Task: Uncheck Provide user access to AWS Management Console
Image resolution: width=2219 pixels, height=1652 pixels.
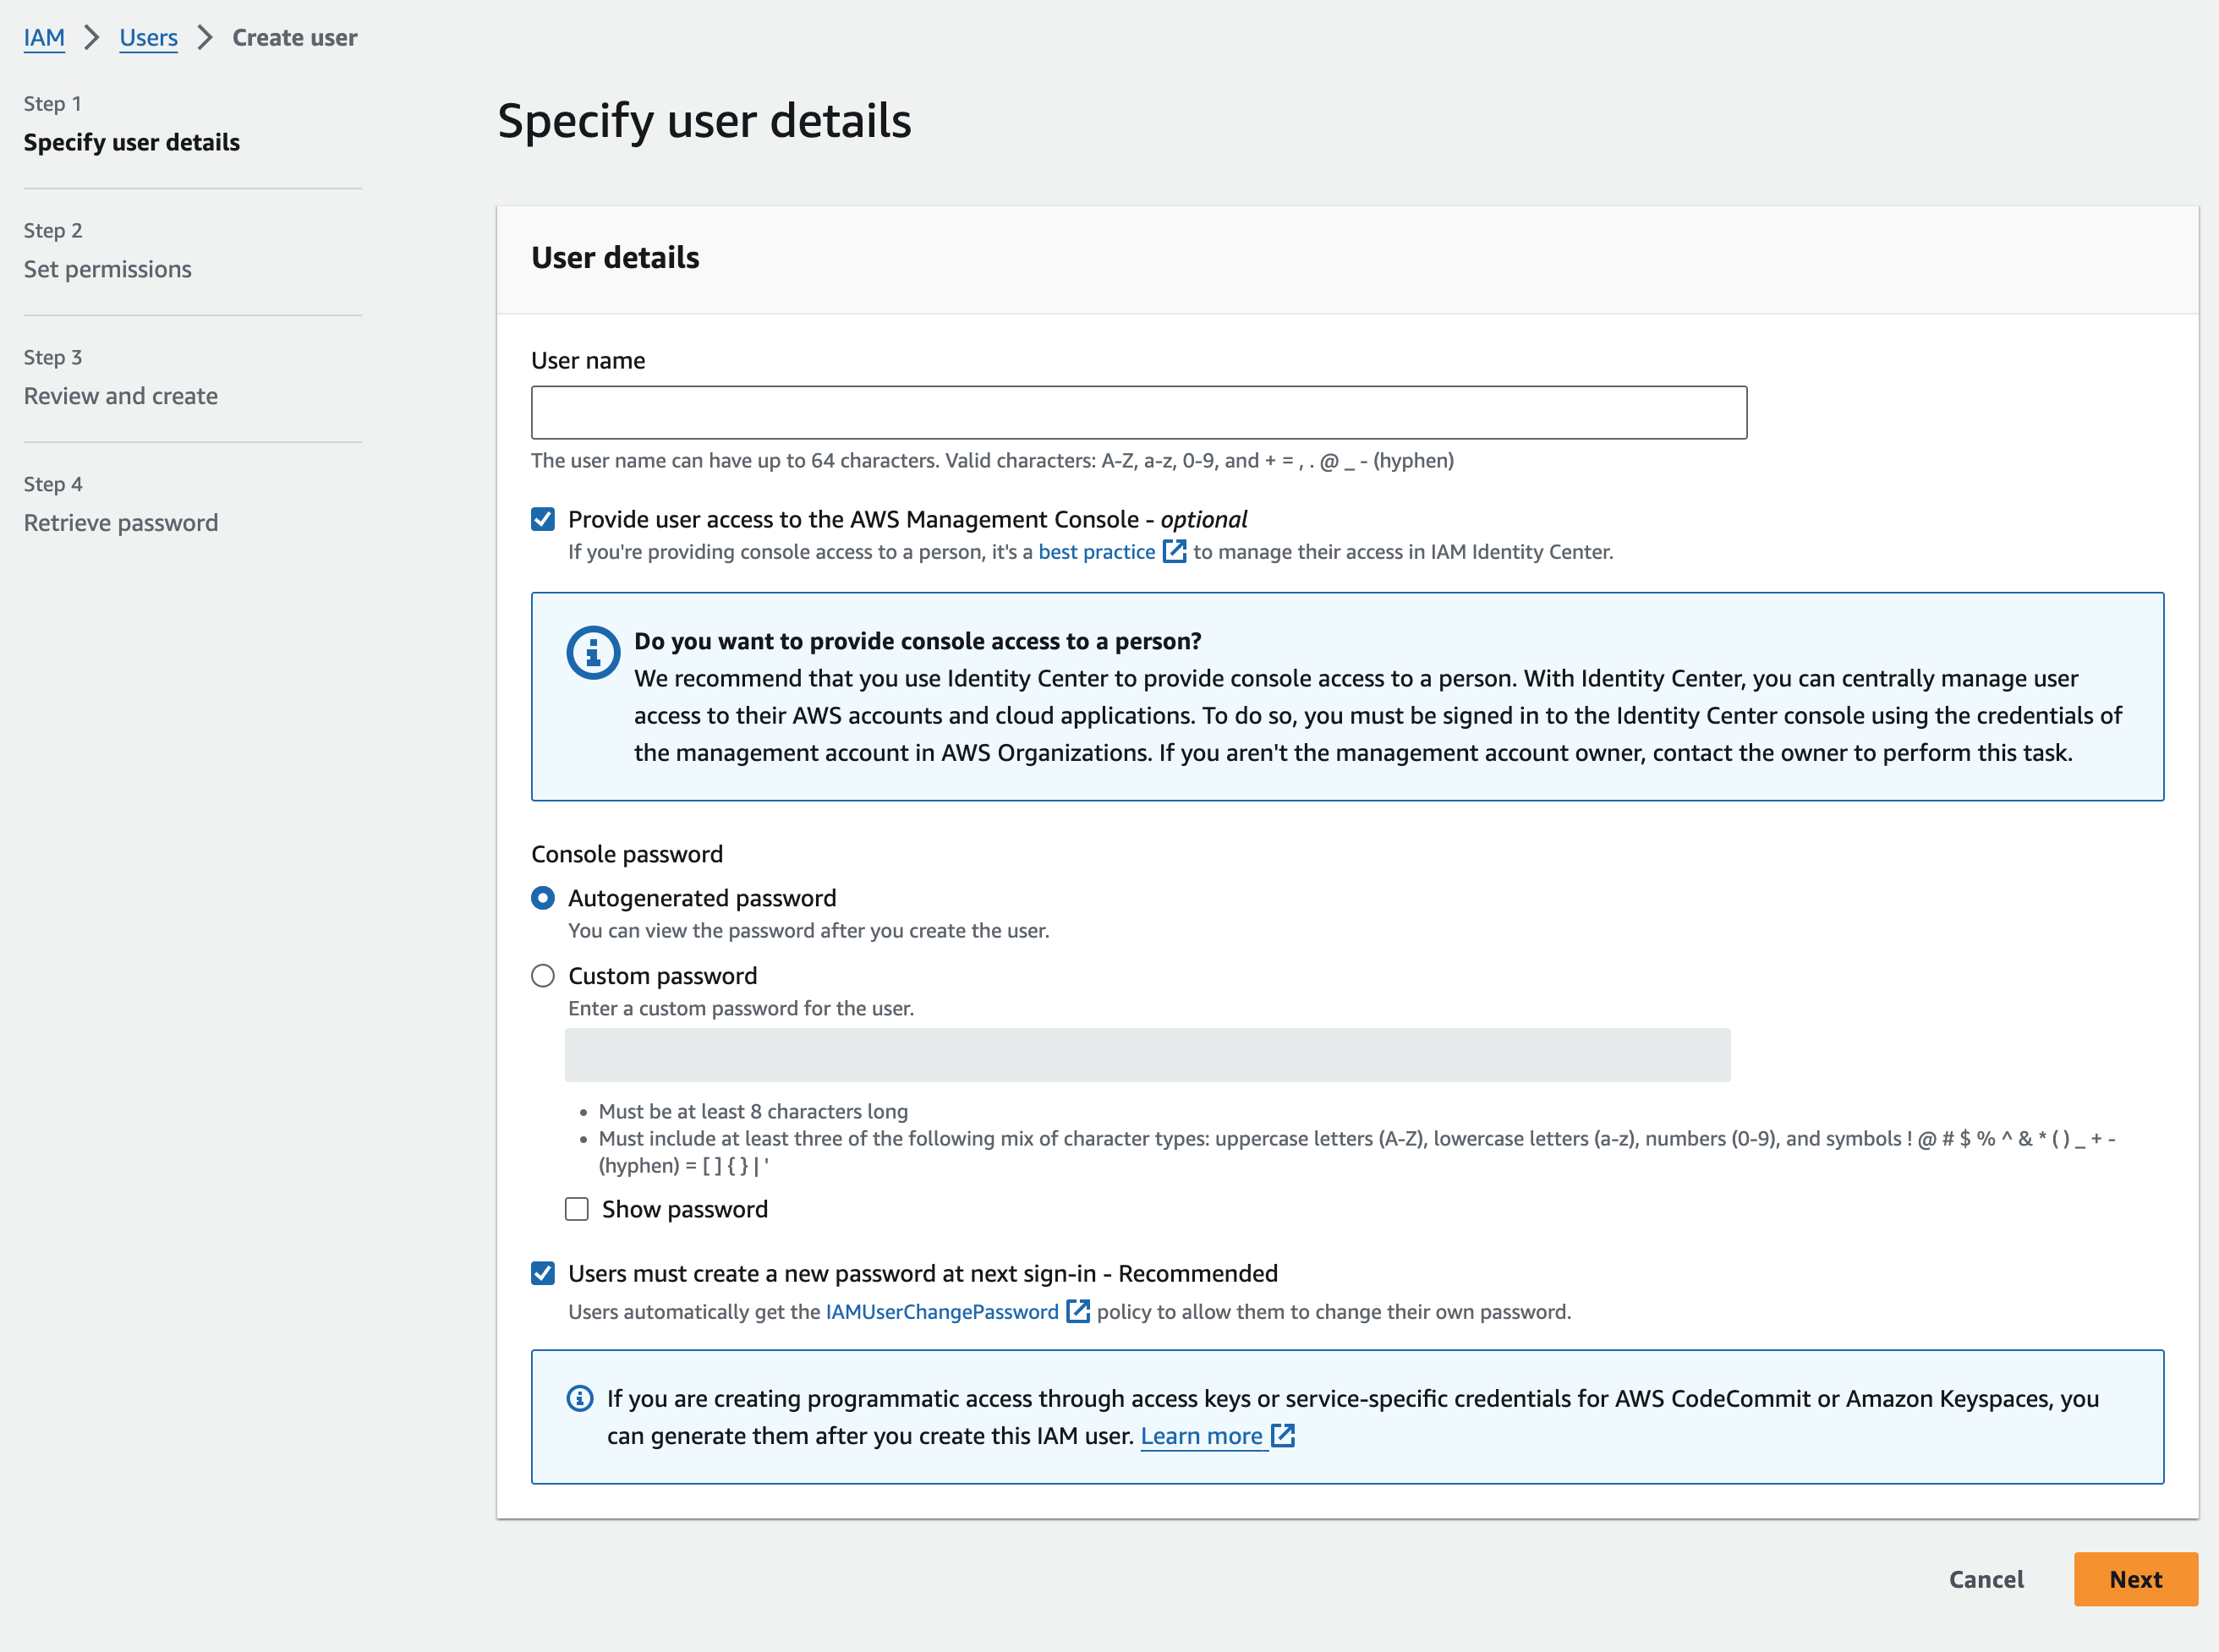Action: pyautogui.click(x=543, y=519)
